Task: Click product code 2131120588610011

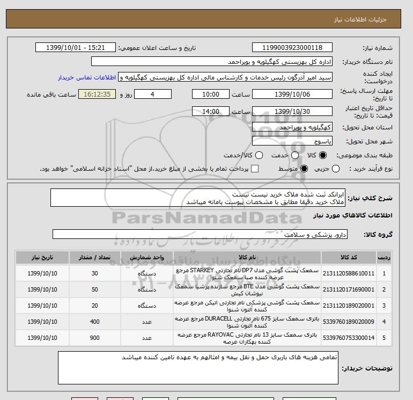Action: tap(349, 273)
